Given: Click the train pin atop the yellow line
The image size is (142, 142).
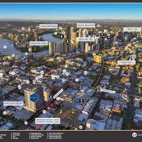Looking at the screenshot, I should click(x=109, y=38).
